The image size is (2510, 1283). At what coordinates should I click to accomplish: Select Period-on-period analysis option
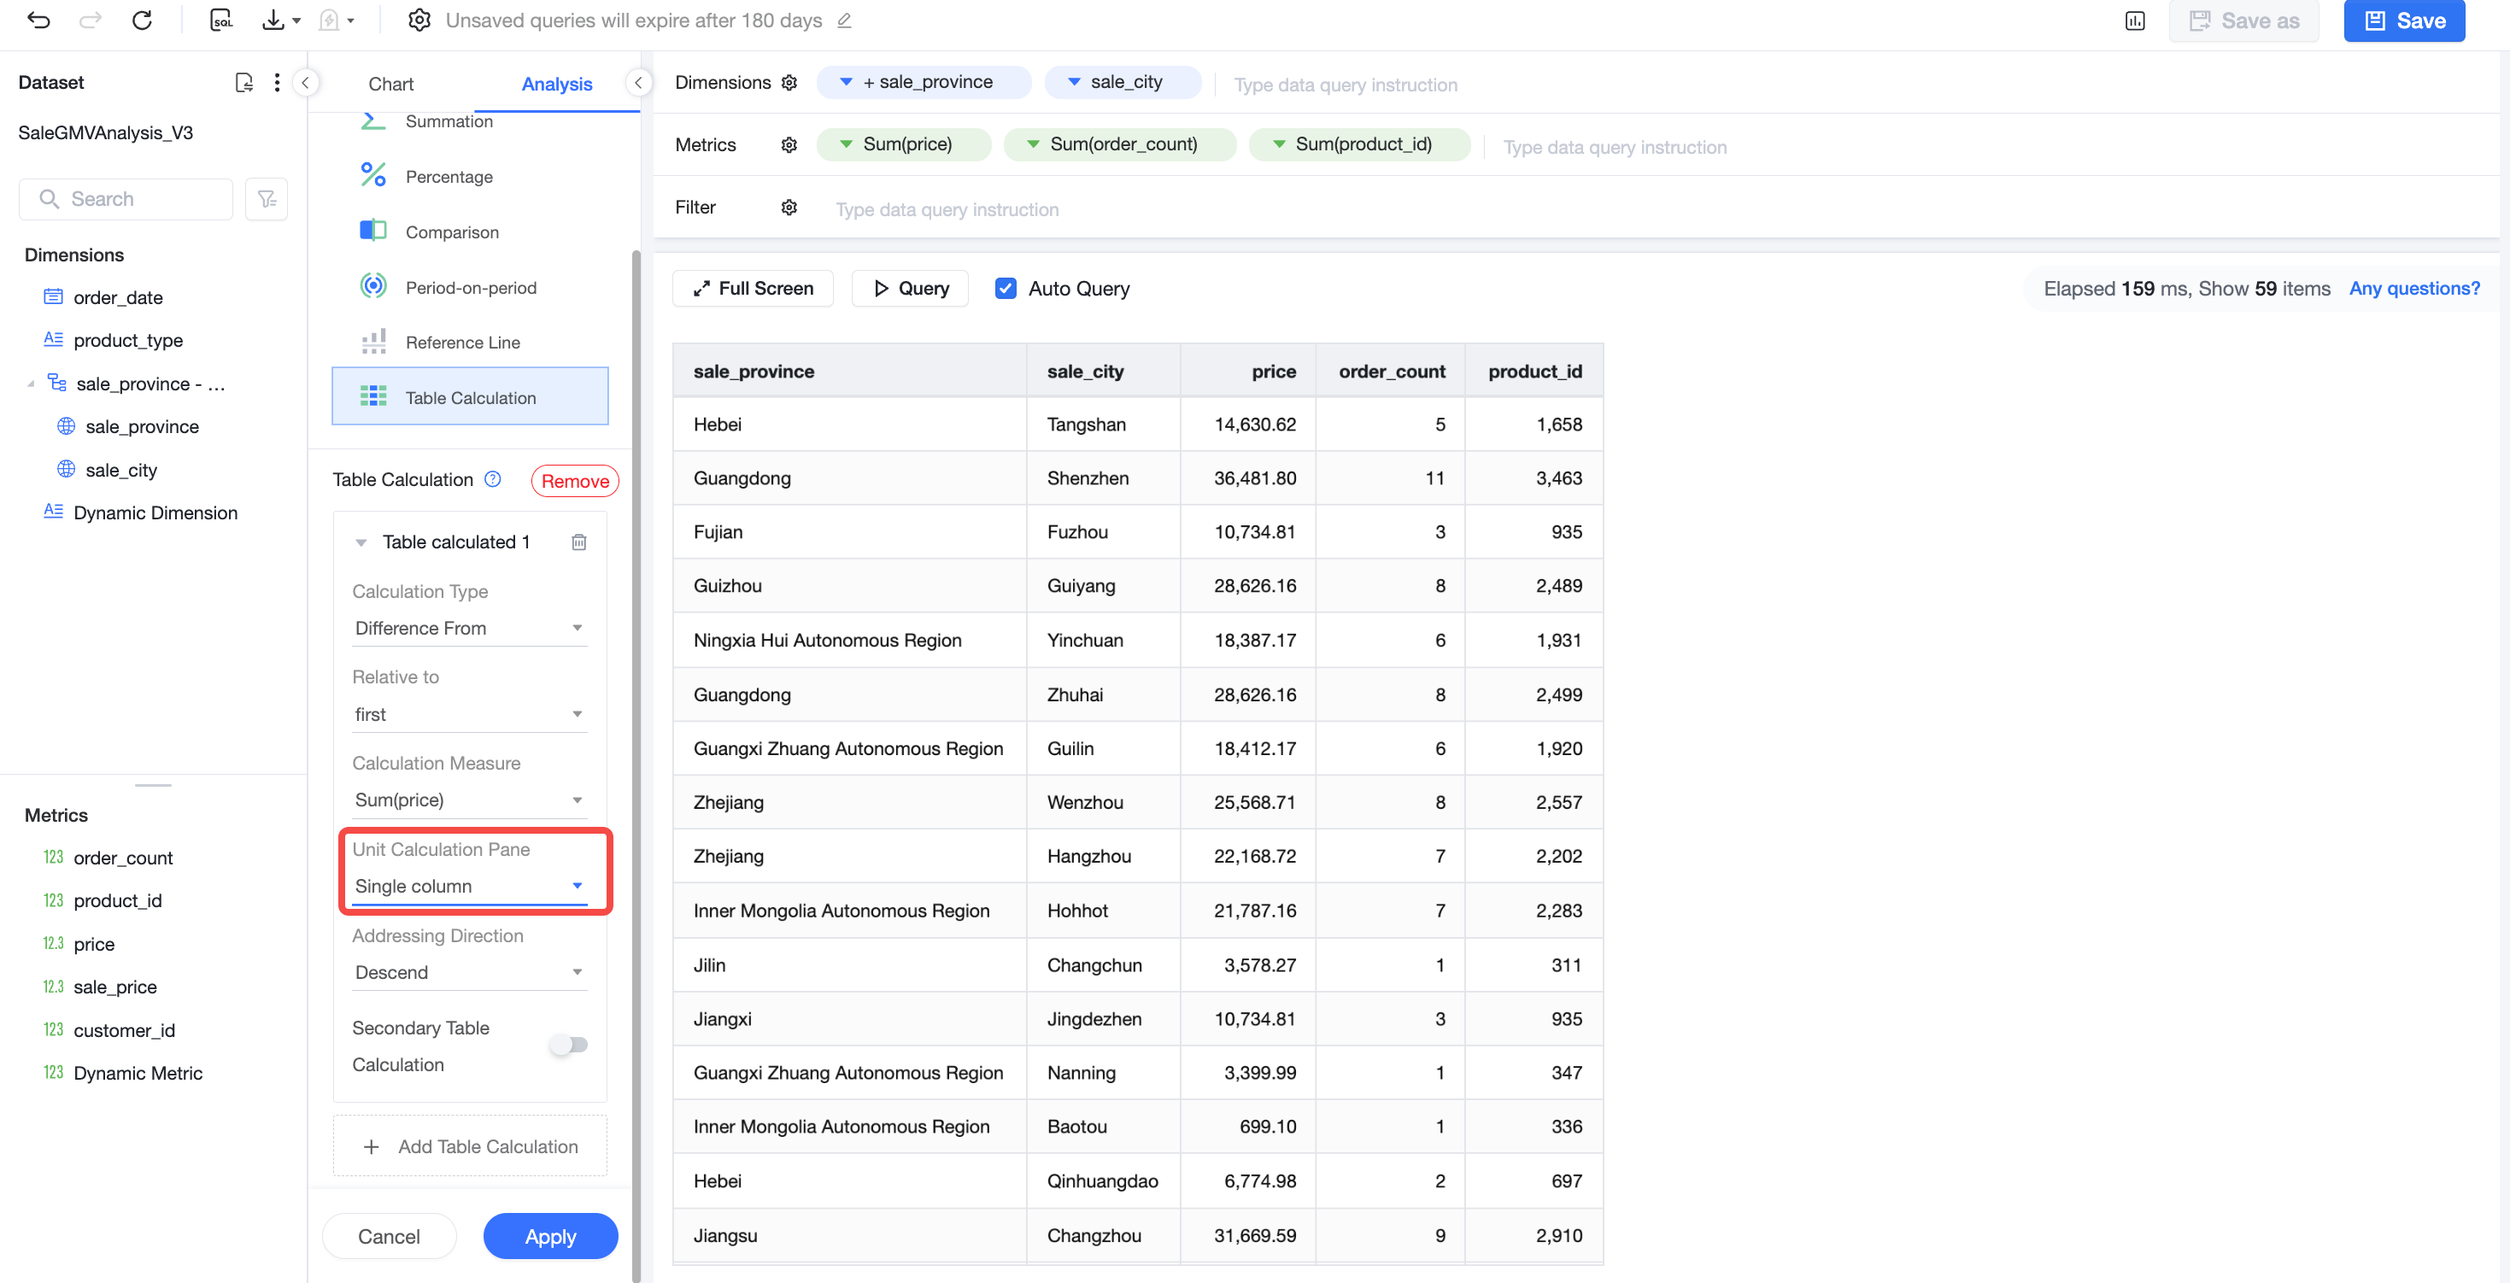pyautogui.click(x=470, y=287)
